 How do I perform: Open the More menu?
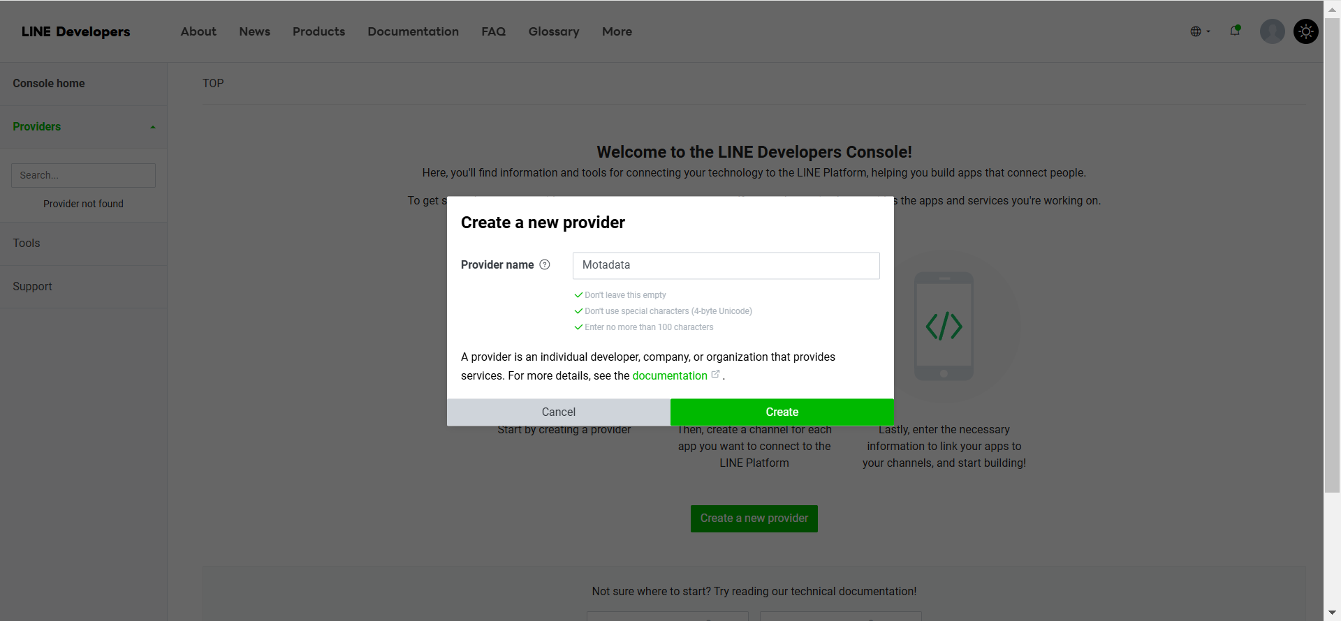click(617, 31)
